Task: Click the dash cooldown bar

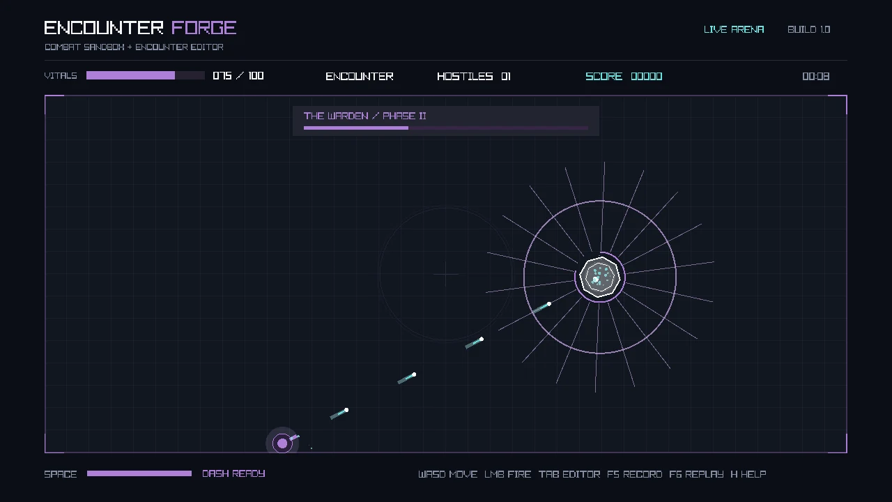Action: coord(139,473)
